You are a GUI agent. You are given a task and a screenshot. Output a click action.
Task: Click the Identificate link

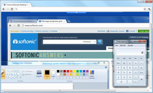point(101,31)
